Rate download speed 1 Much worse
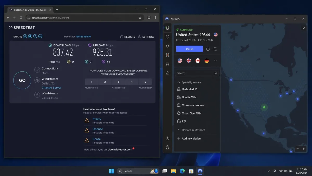This screenshot has height=176, width=312. click(x=91, y=82)
